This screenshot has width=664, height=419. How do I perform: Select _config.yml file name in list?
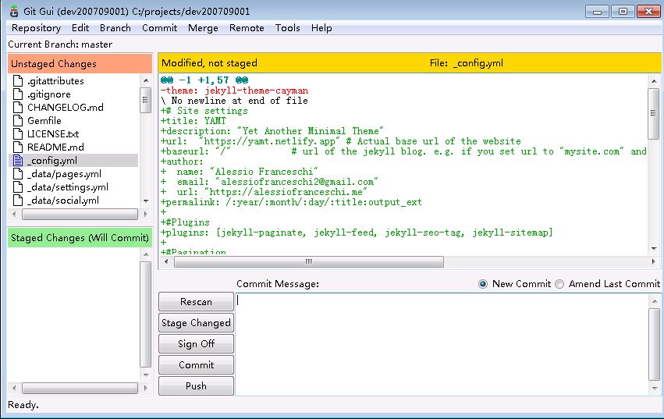tap(52, 161)
